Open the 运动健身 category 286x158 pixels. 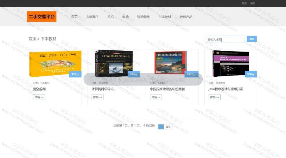[143, 17]
